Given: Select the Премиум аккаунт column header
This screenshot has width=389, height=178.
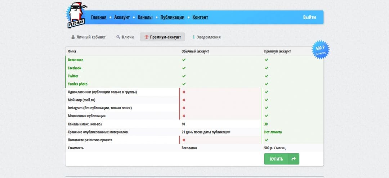Looking at the screenshot, I should (x=278, y=51).
